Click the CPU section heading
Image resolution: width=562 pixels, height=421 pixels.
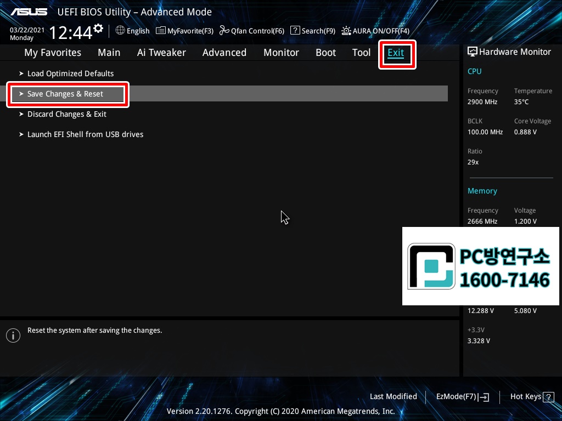tap(475, 71)
